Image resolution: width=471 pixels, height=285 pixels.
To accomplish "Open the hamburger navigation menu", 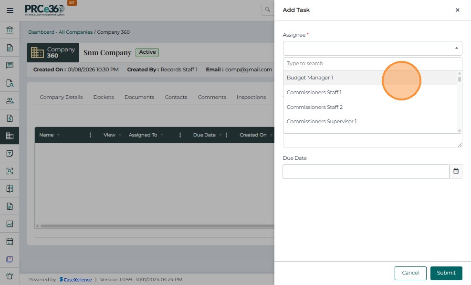I will 10,10.
